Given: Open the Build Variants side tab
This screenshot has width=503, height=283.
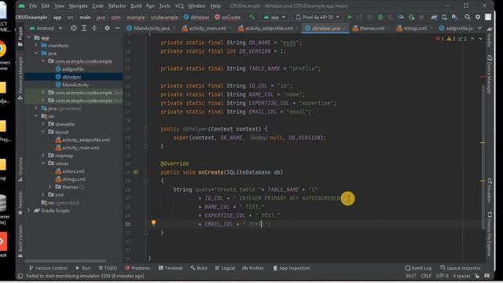Looking at the screenshot, I should (20, 241).
